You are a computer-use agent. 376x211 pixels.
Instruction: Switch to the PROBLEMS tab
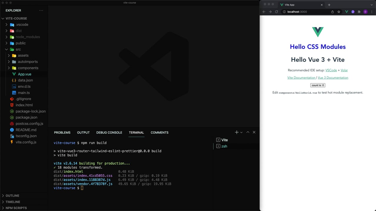[x=62, y=133]
